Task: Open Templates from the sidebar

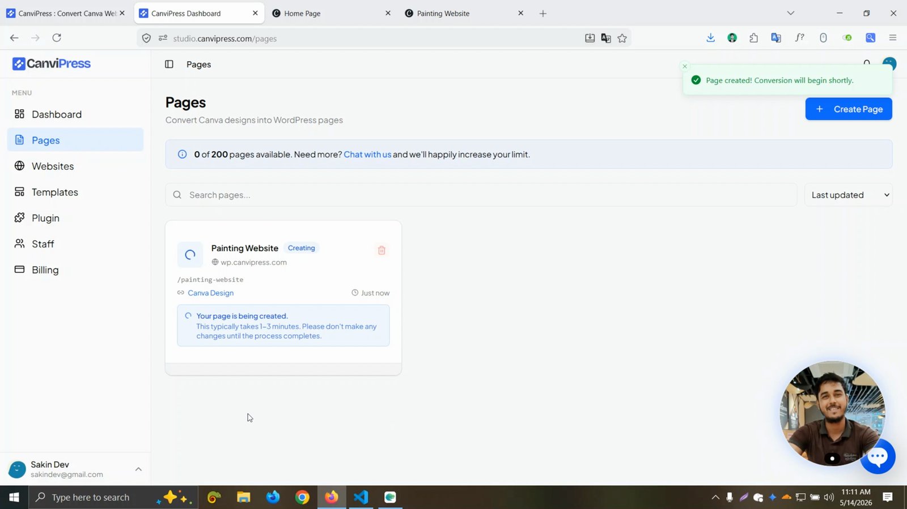Action: pos(75,193)
